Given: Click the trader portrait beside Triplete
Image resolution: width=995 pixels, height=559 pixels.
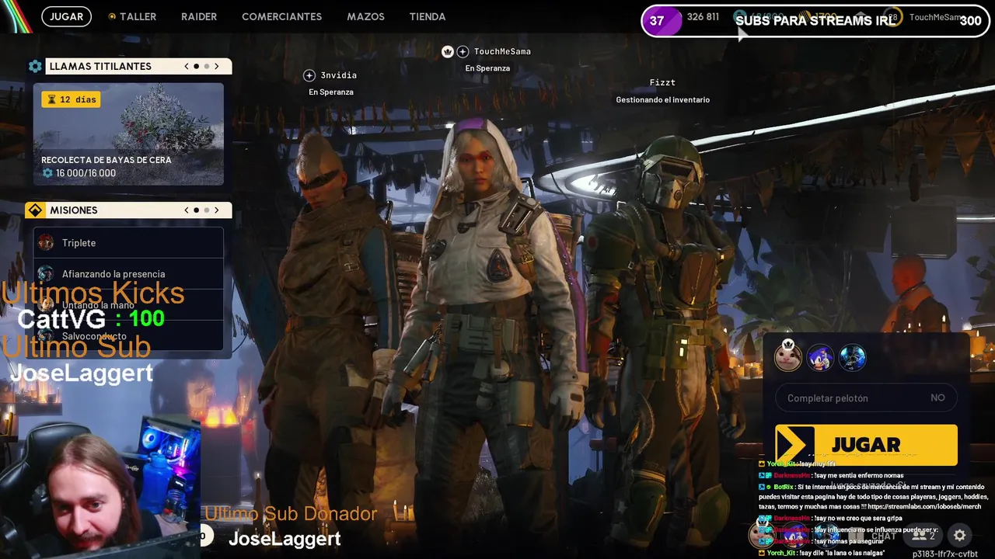Looking at the screenshot, I should (x=46, y=243).
